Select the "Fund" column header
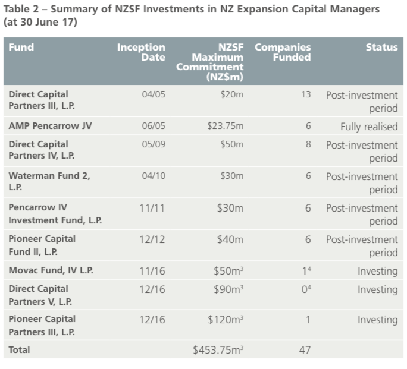Image resolution: width=407 pixels, height=369 pixels. click(21, 48)
